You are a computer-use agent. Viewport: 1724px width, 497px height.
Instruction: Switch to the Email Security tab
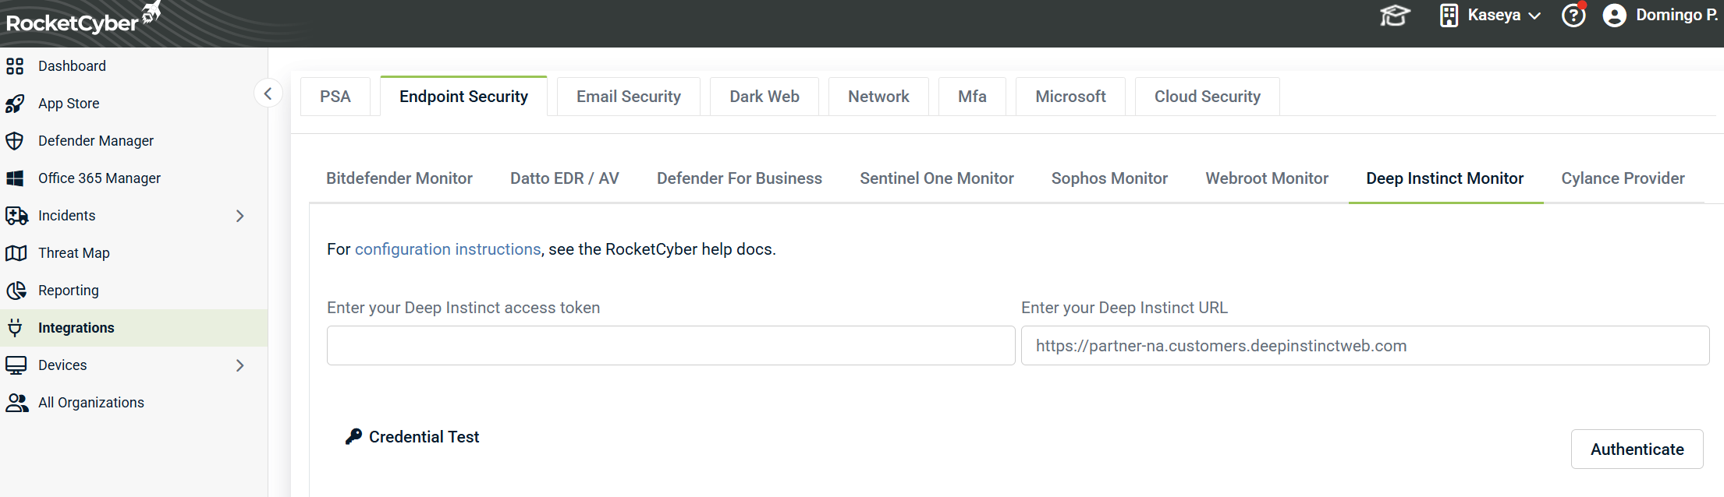628,97
